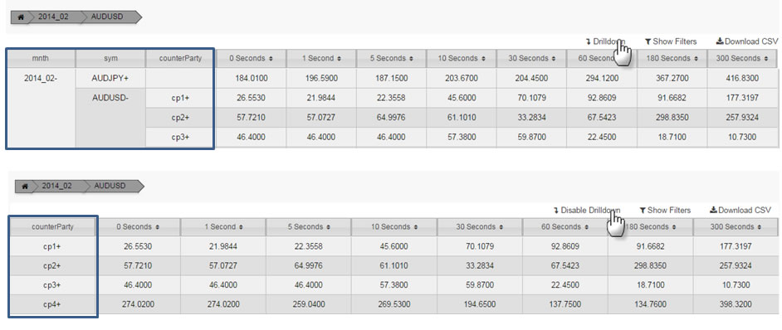Collapse the AUDUSD- symbol group
782x330 pixels.
(x=110, y=98)
